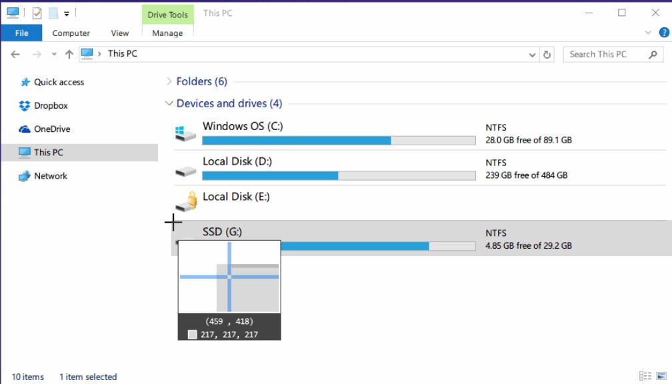This screenshot has width=672, height=384.
Task: Click the Windows OS (C:) drive icon
Action: (185, 133)
